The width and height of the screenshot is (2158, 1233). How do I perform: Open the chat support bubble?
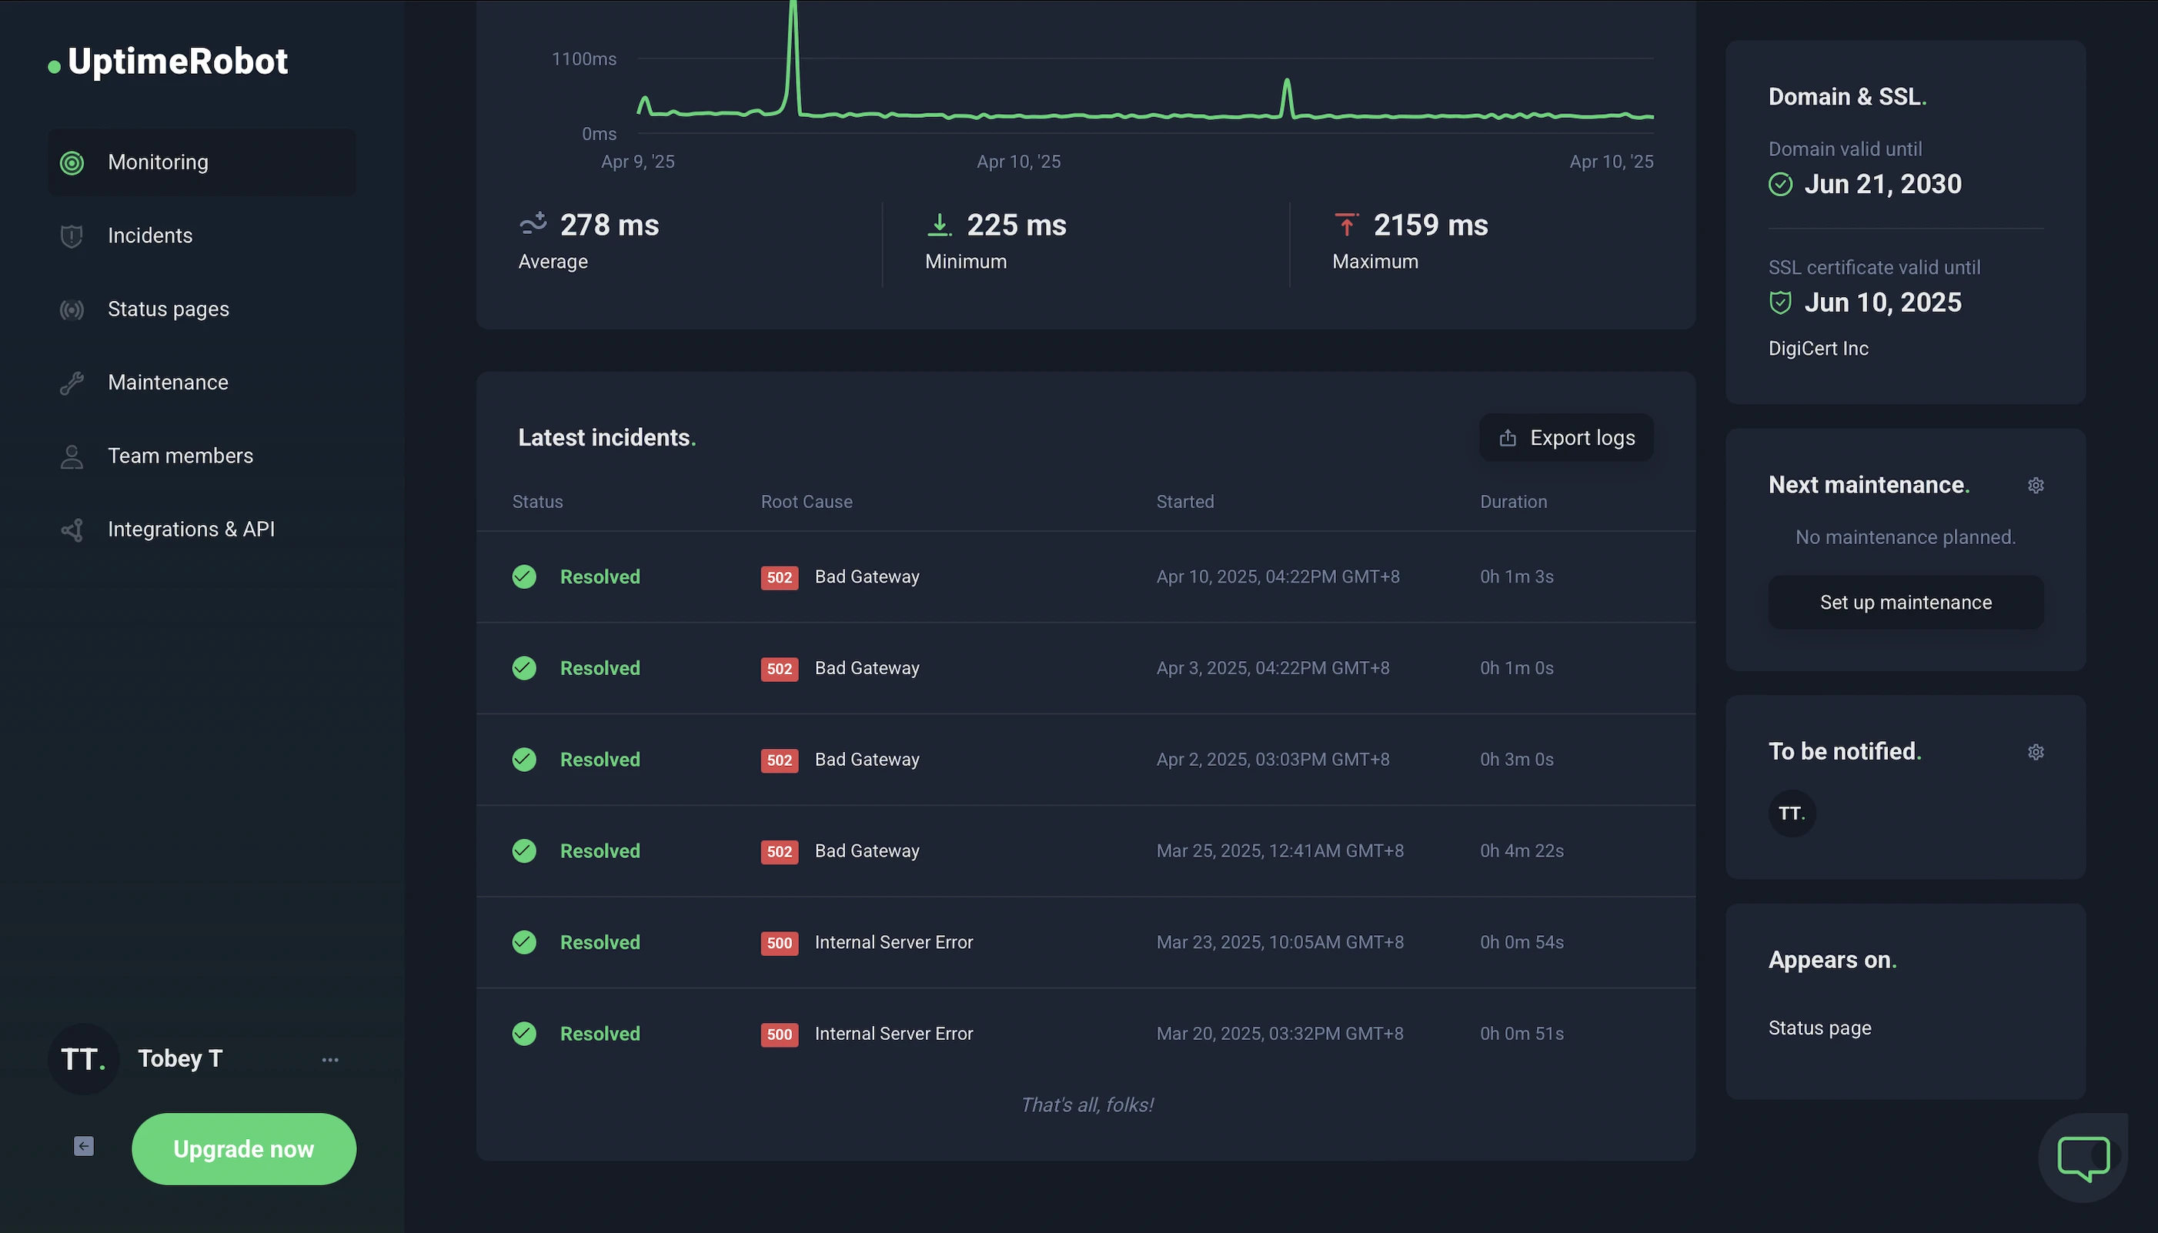point(2083,1157)
